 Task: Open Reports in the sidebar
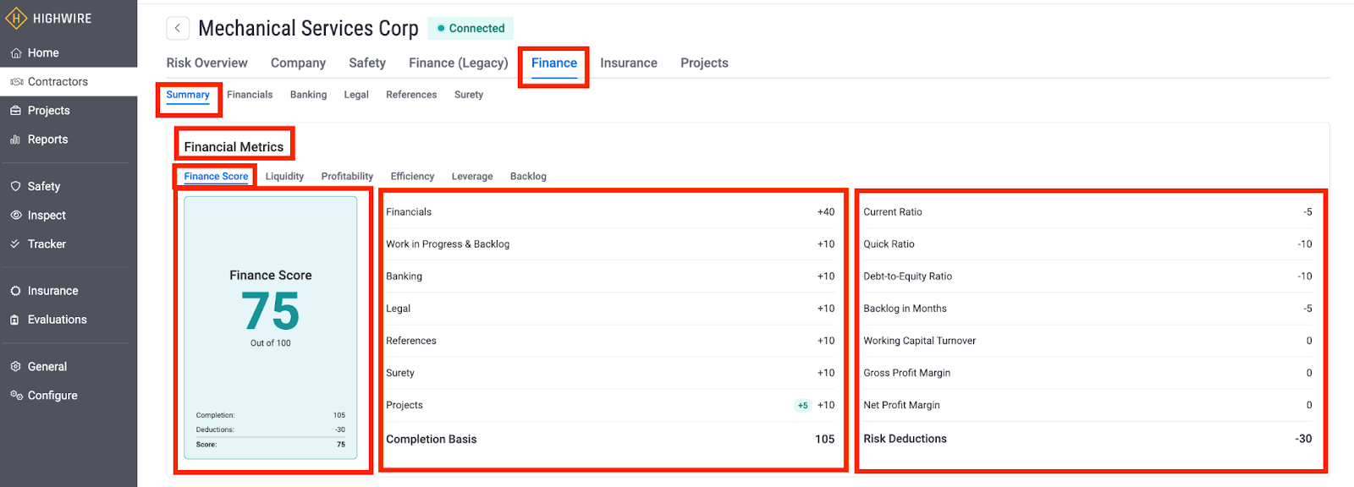(x=47, y=140)
